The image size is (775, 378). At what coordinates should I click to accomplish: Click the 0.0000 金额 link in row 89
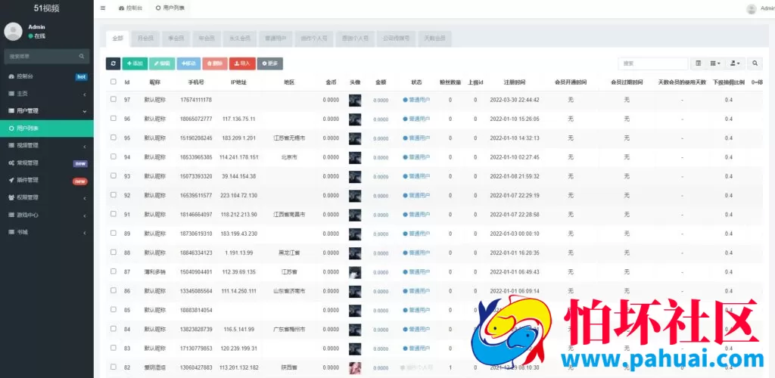[x=381, y=234]
